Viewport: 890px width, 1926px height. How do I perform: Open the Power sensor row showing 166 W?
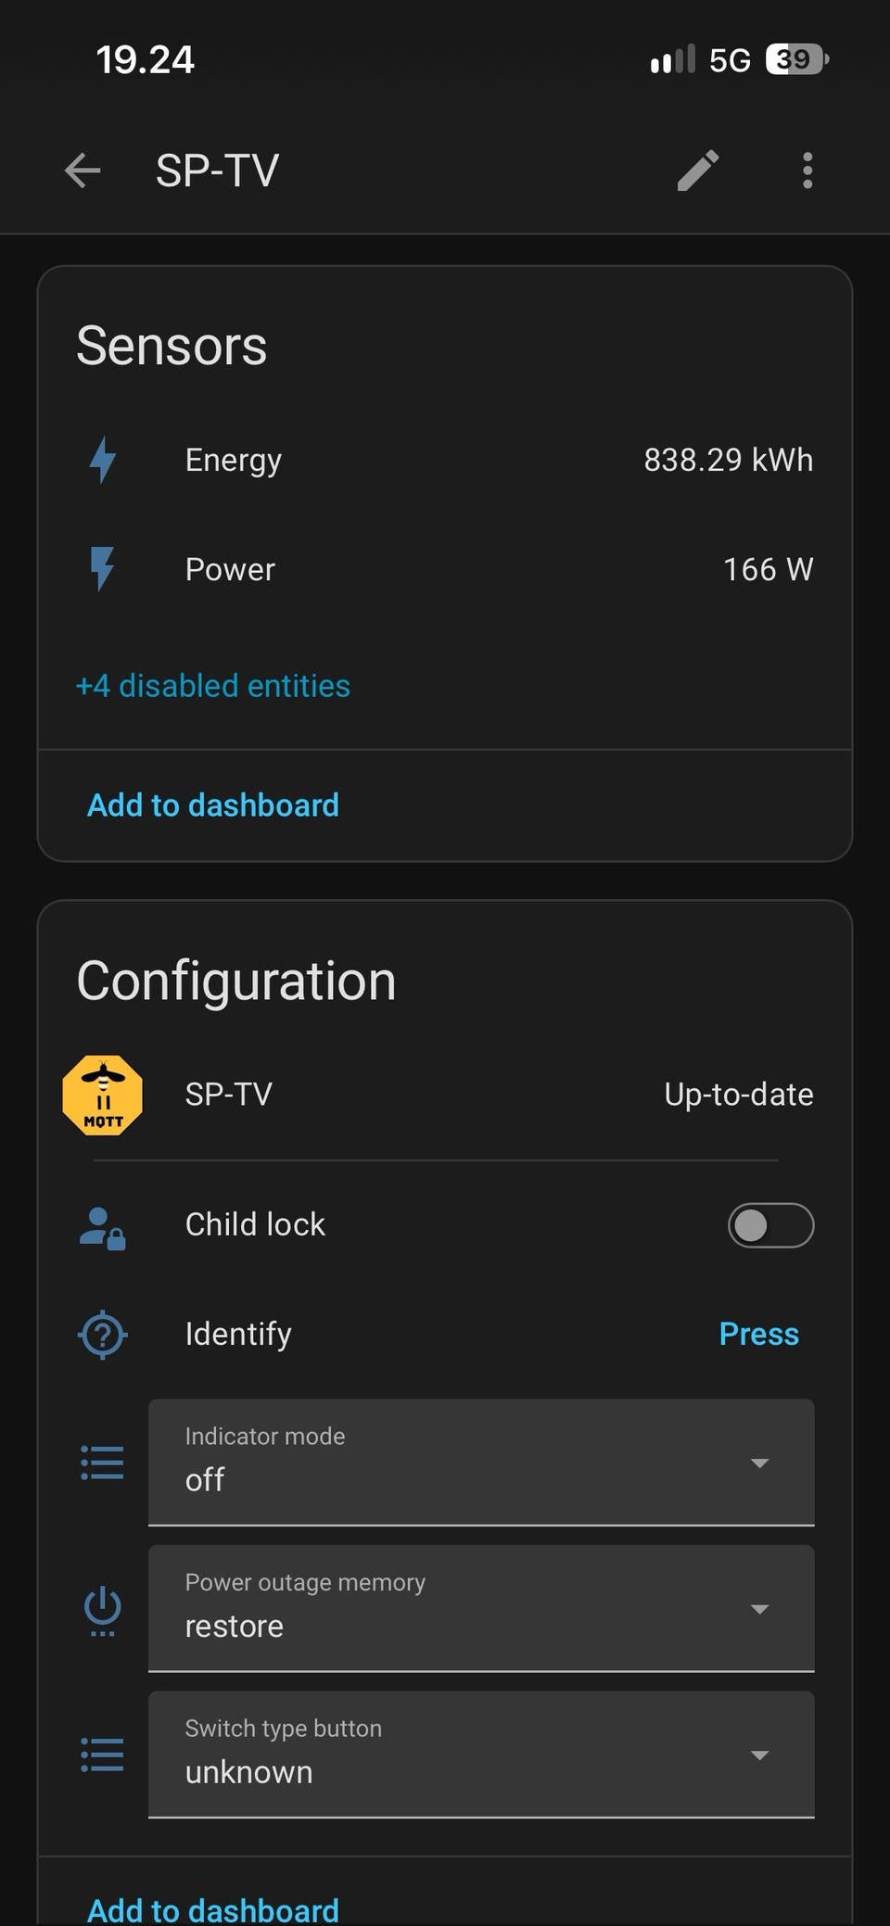(445, 569)
